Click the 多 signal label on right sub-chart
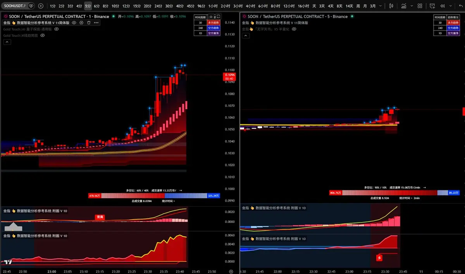This screenshot has height=274, width=465. pos(379,257)
